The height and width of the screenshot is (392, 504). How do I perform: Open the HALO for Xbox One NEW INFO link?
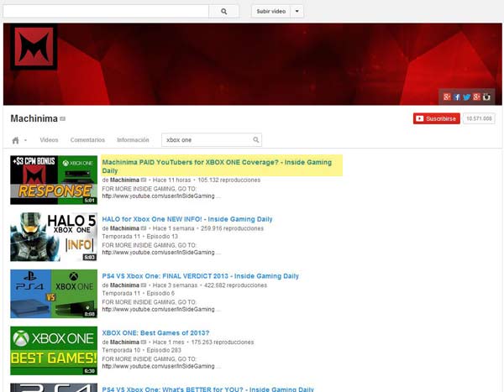tap(187, 219)
